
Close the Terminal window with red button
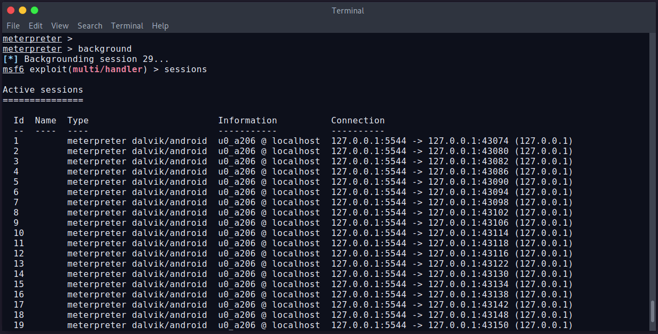click(11, 10)
